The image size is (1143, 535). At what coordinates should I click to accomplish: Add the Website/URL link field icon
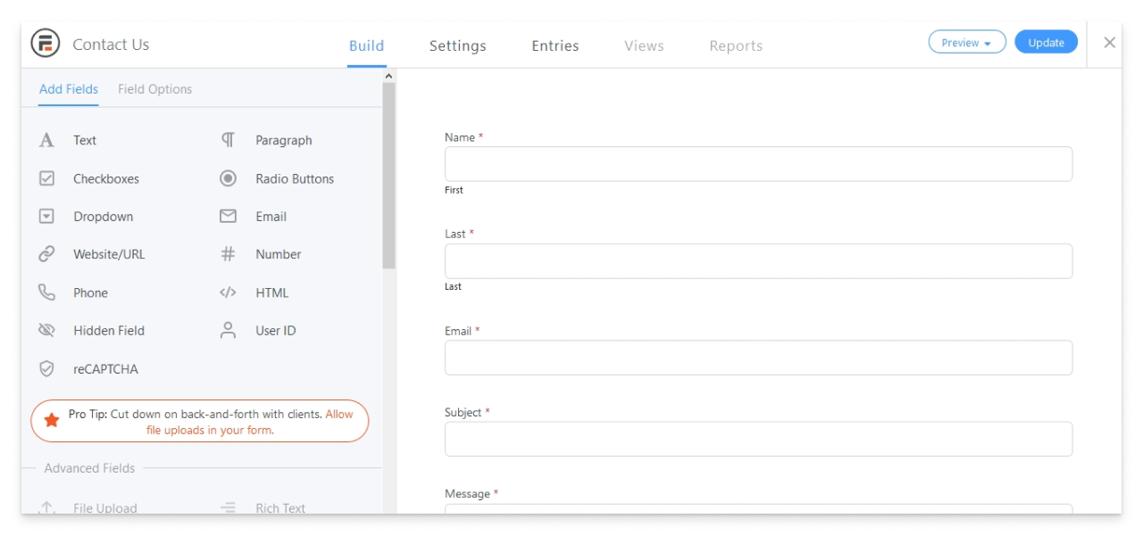pos(47,254)
